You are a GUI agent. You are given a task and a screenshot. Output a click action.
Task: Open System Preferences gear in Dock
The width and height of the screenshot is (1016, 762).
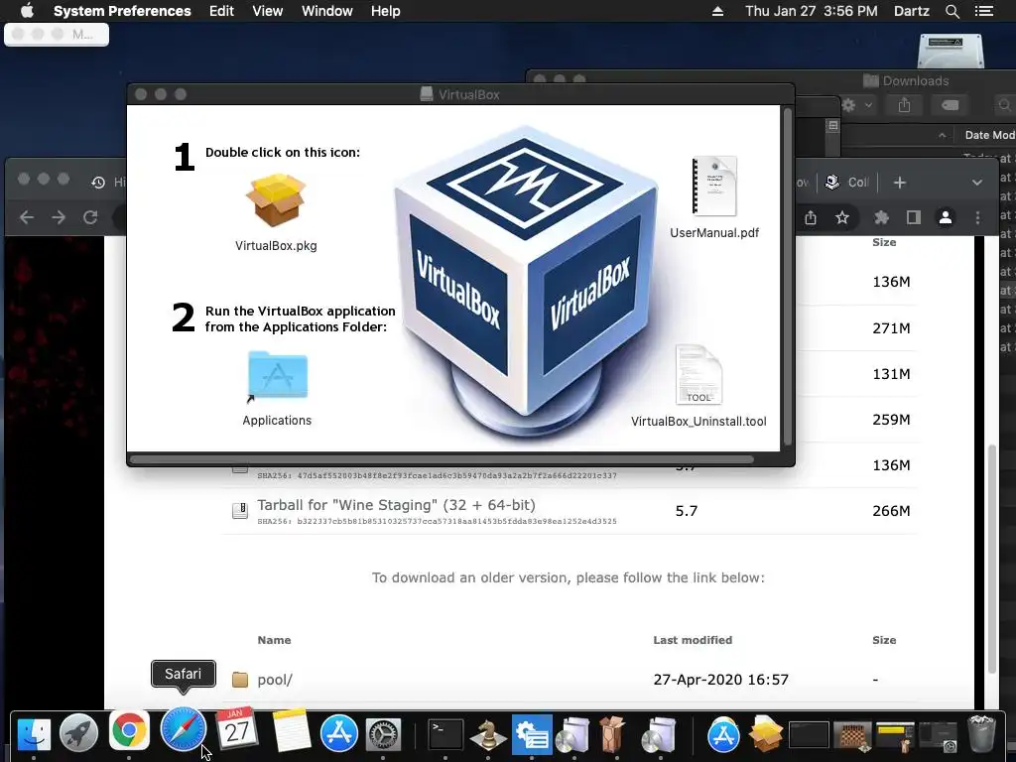pos(384,734)
